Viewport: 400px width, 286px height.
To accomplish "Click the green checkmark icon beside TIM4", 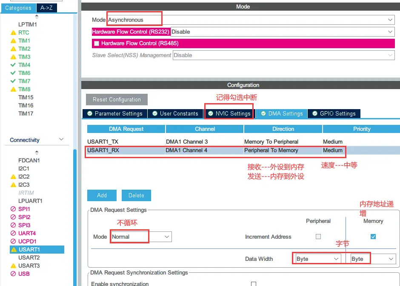I will (13, 65).
